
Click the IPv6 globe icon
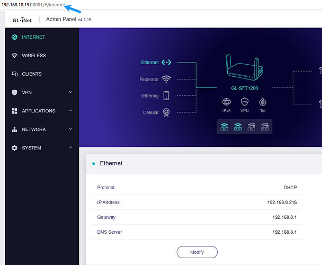pyautogui.click(x=226, y=102)
